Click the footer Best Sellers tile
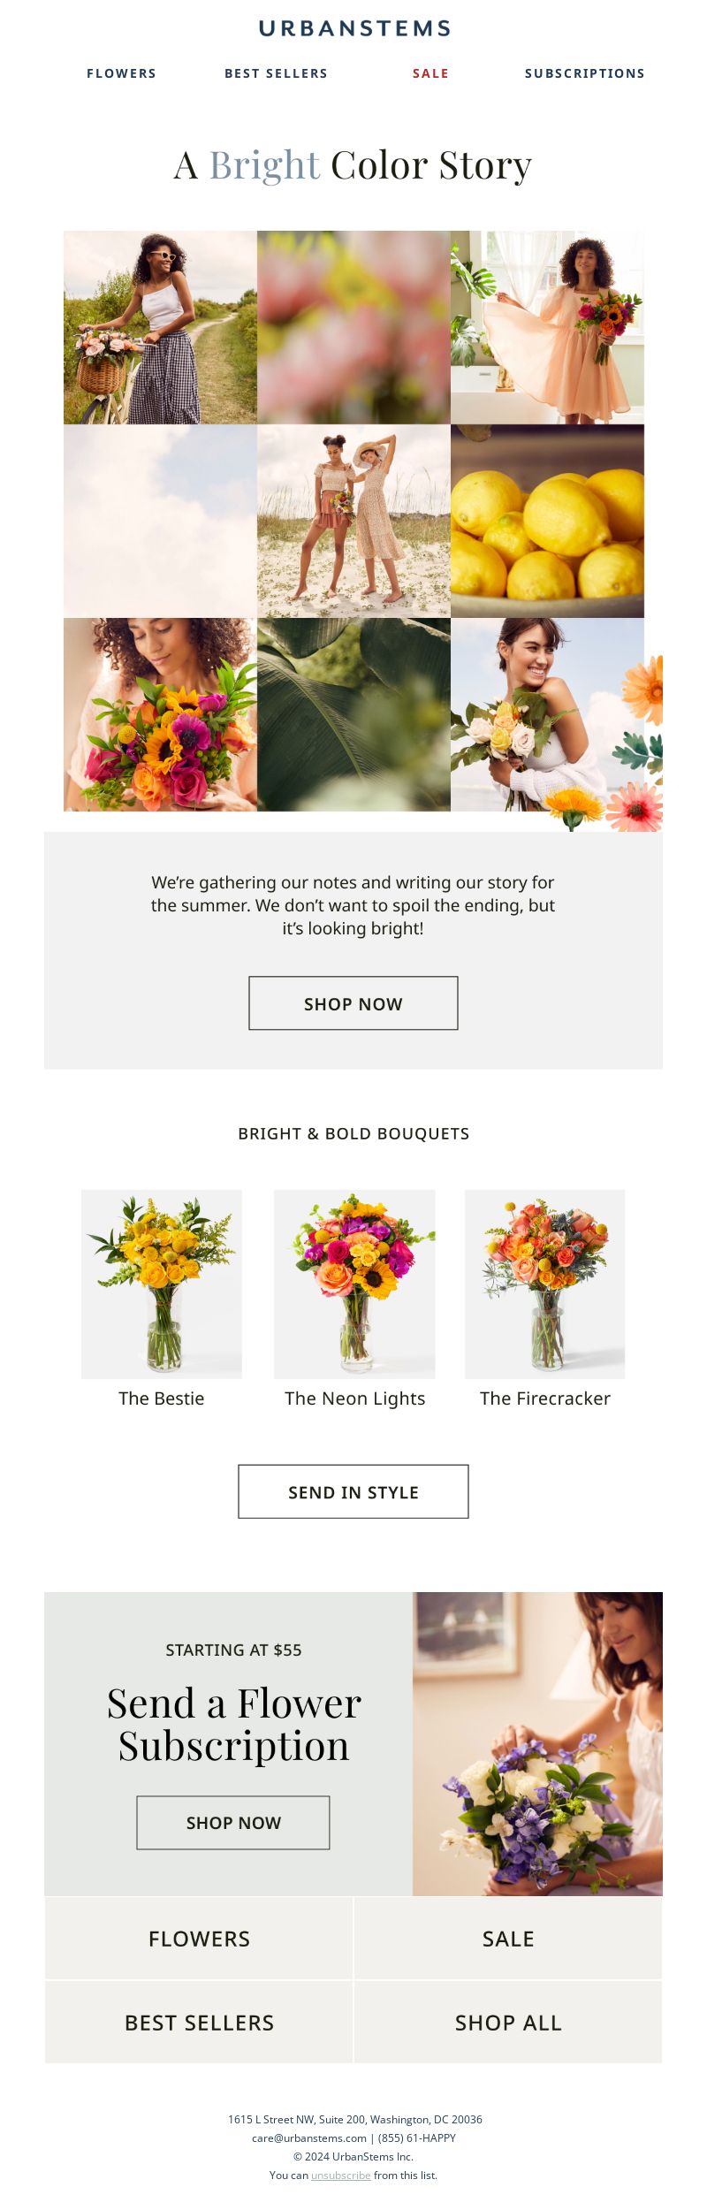 [199, 2022]
